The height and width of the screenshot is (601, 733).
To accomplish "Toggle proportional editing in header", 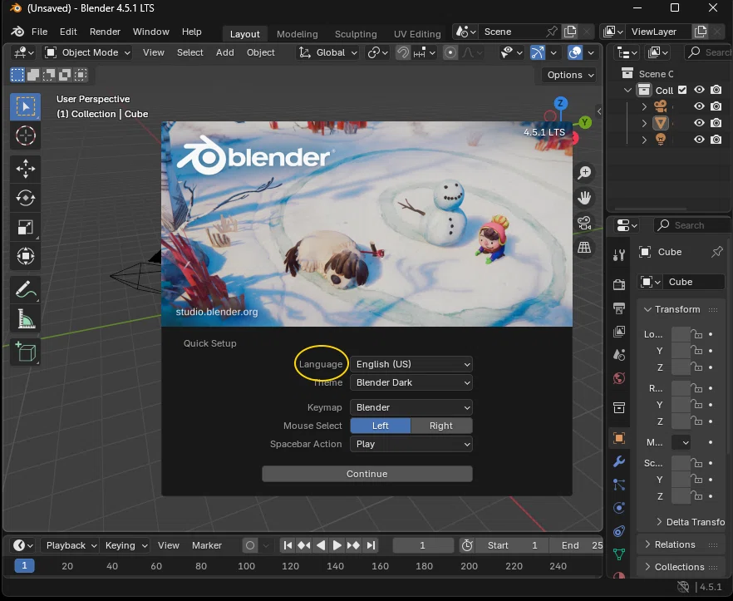I will pos(450,52).
